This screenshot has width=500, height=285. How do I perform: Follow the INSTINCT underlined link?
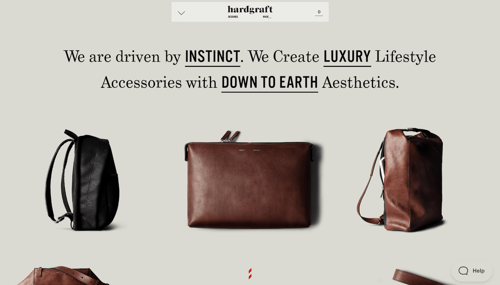click(x=212, y=57)
